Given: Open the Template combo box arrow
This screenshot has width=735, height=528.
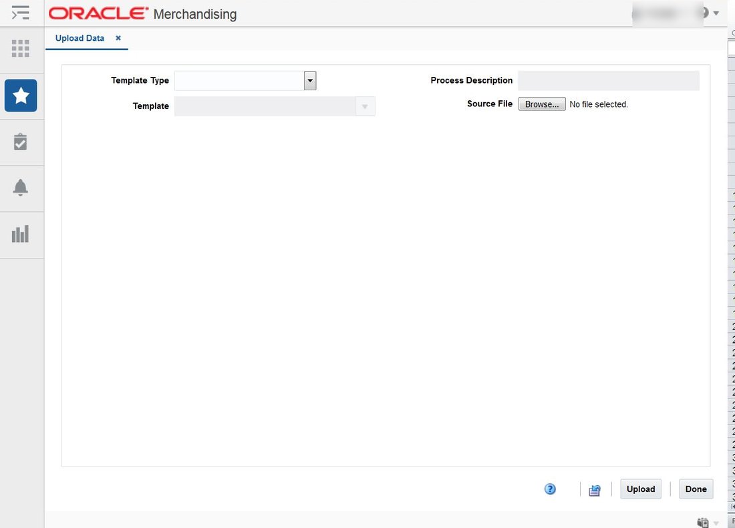Looking at the screenshot, I should coord(365,106).
